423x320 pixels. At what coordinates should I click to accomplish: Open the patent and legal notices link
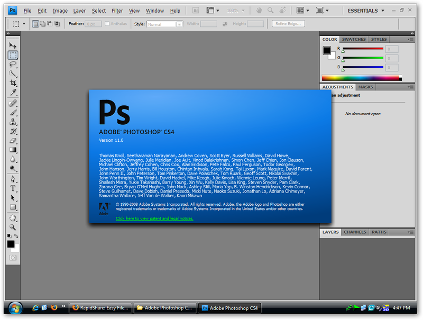coord(154,218)
